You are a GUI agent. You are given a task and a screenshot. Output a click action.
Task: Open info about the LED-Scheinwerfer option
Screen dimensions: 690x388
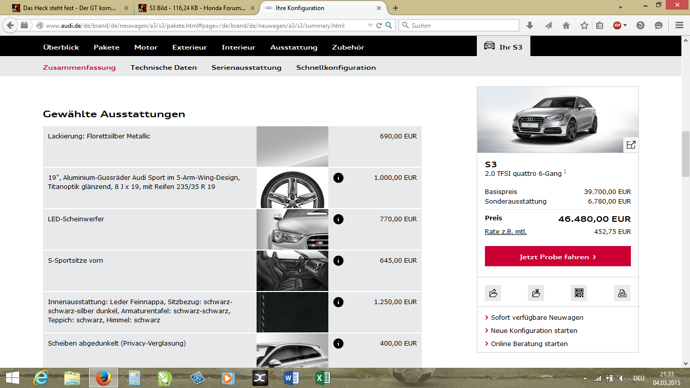click(x=338, y=219)
